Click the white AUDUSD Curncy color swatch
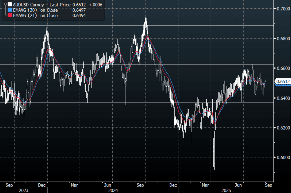This screenshot has width=291, height=193. (x=10, y=5)
